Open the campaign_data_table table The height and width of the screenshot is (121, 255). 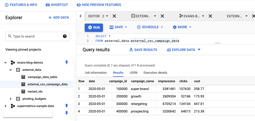tap(42, 77)
